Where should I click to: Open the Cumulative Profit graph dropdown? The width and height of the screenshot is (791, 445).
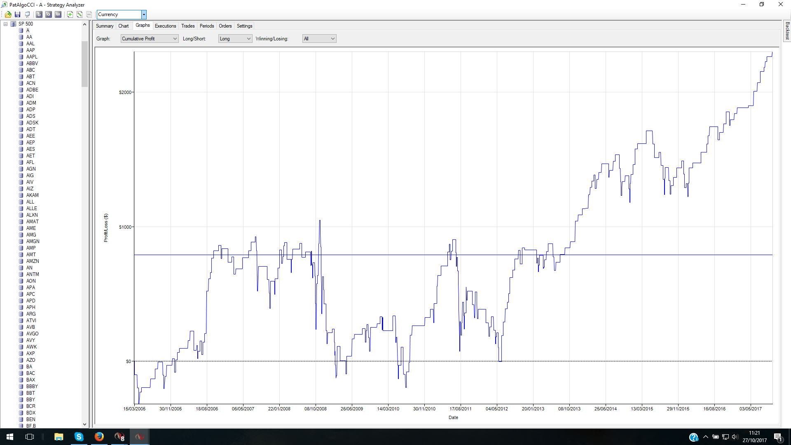coord(150,39)
